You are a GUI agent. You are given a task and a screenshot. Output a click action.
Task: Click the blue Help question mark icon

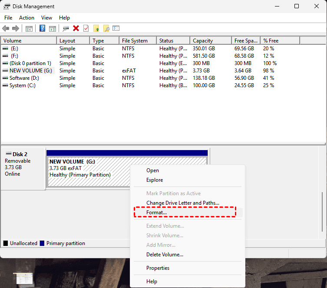pyautogui.click(x=43, y=29)
